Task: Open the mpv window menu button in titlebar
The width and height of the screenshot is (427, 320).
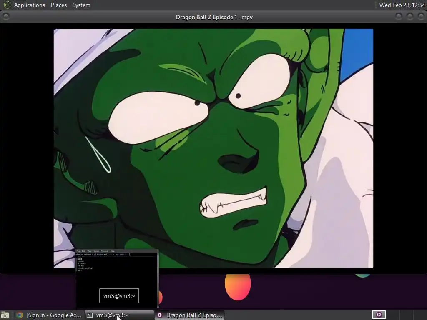Action: coord(6,17)
